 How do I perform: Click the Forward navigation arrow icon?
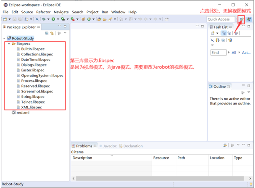tap(155, 19)
